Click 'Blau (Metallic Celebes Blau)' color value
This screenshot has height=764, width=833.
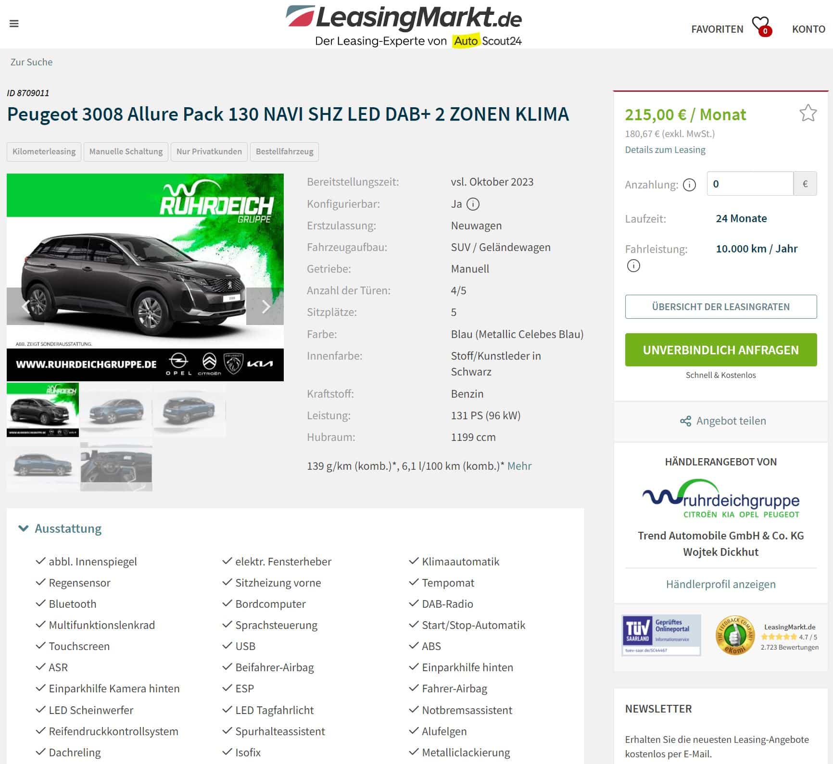tap(517, 334)
